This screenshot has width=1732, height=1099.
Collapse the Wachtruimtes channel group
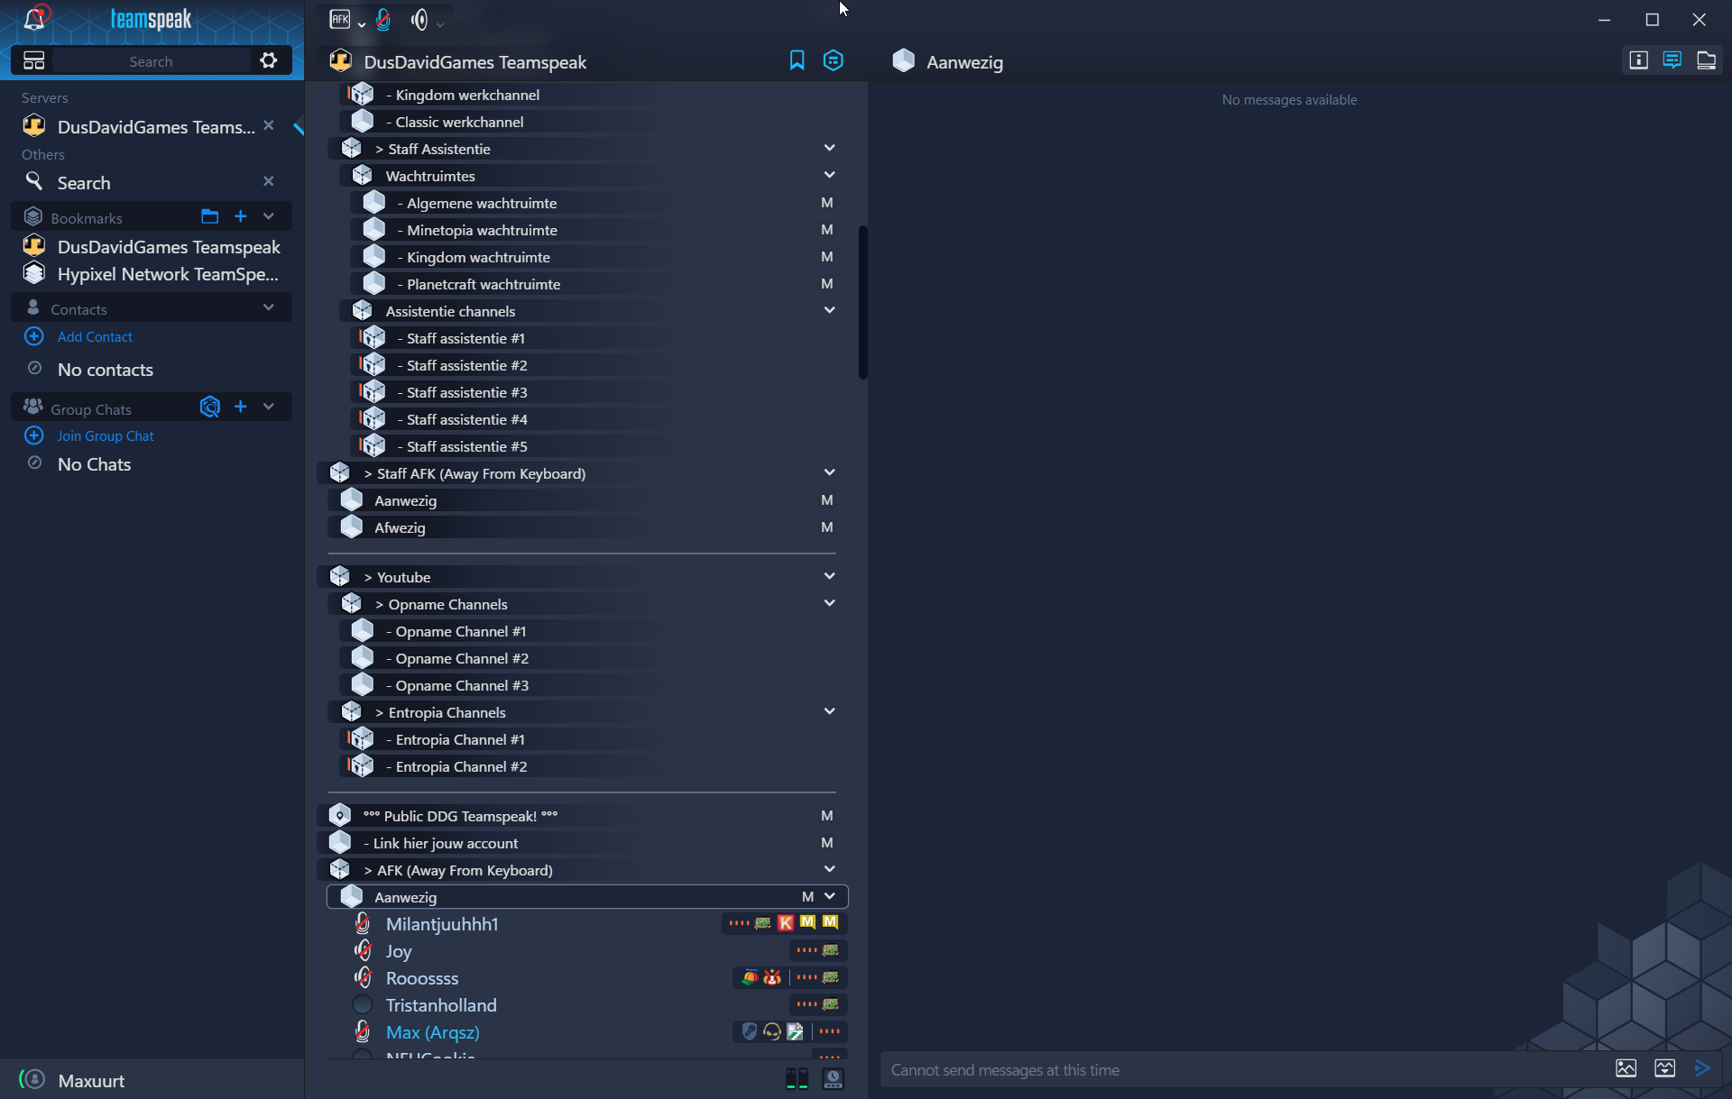(x=829, y=175)
